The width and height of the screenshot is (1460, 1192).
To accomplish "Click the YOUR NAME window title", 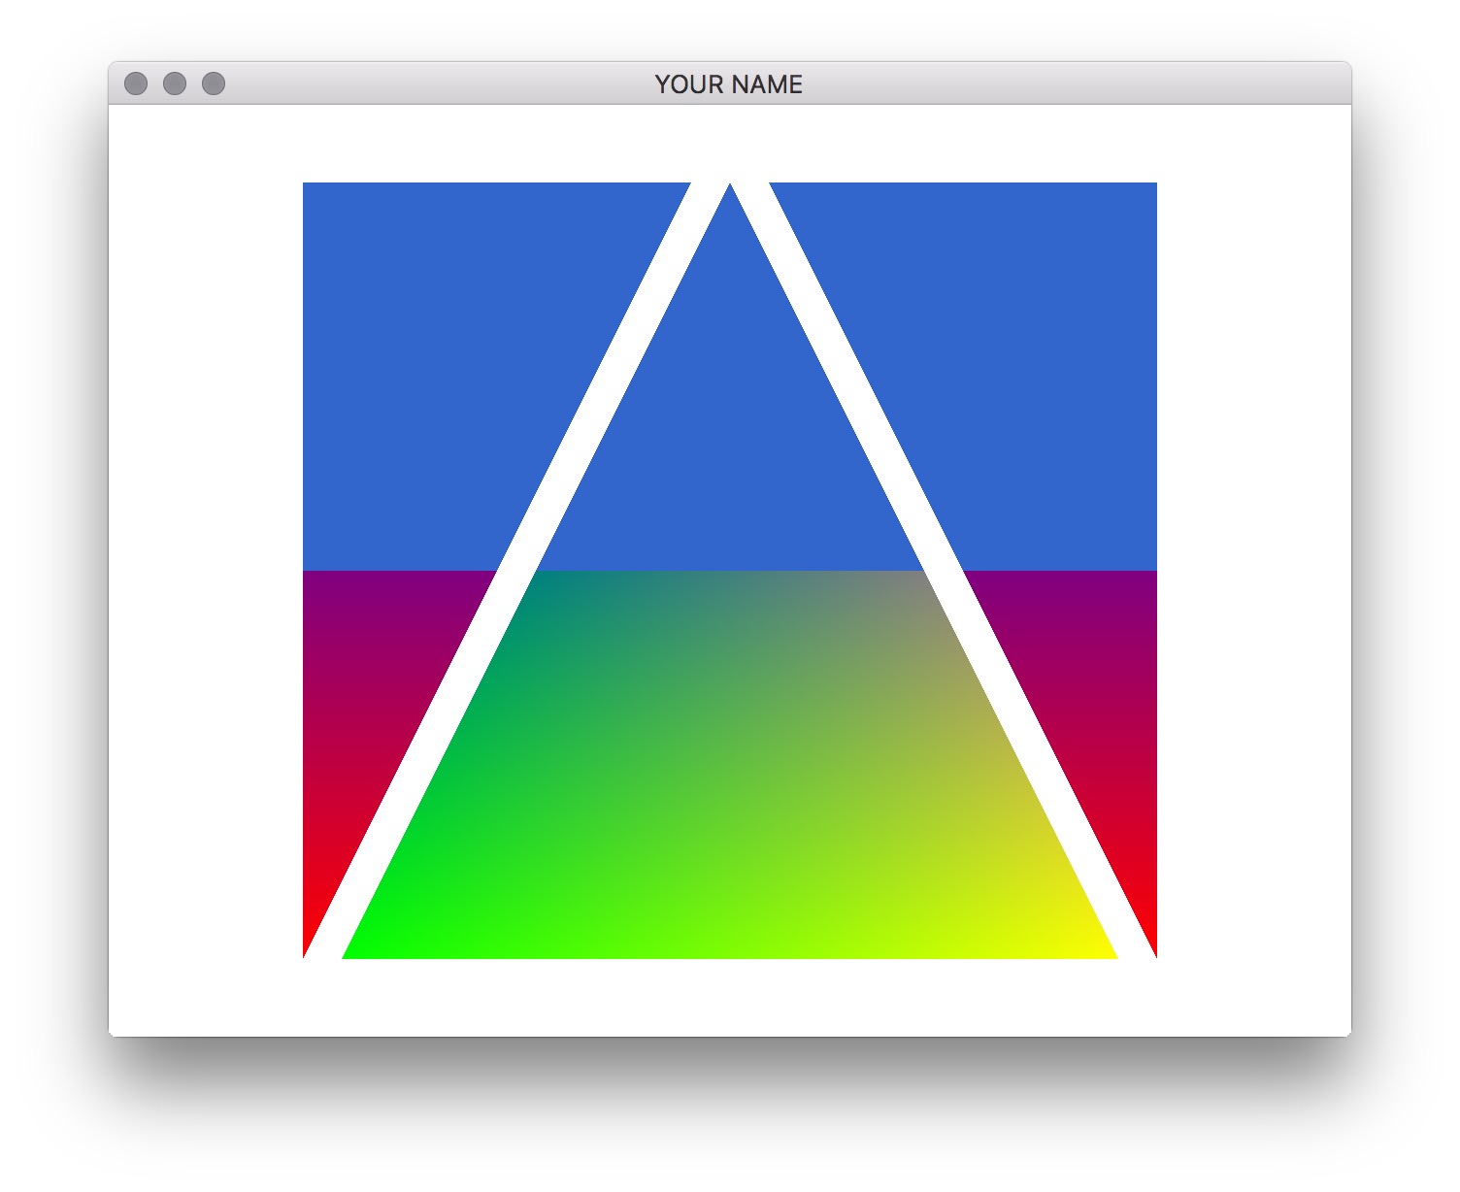I will click(729, 84).
